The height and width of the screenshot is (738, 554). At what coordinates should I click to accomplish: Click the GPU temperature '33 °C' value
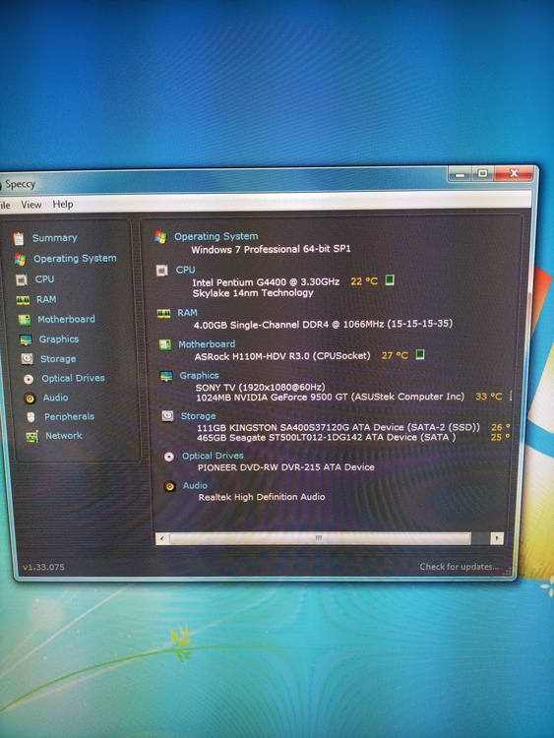point(489,397)
